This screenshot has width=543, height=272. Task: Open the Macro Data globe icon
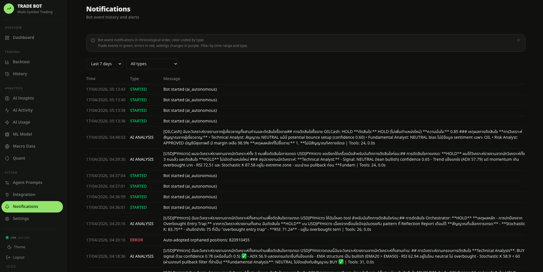7,146
